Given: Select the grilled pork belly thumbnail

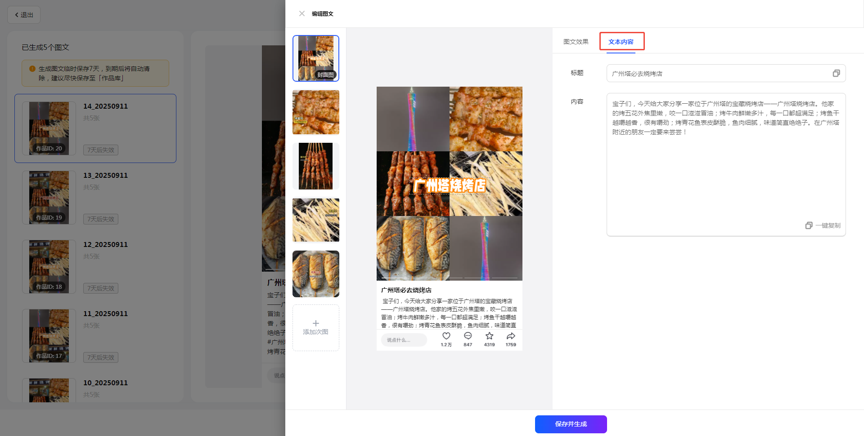Looking at the screenshot, I should [x=316, y=112].
